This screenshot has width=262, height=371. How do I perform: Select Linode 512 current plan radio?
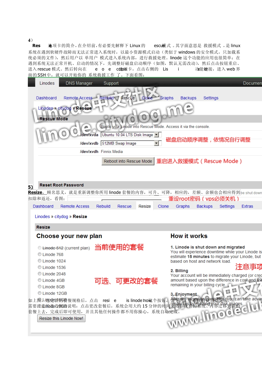40,248
